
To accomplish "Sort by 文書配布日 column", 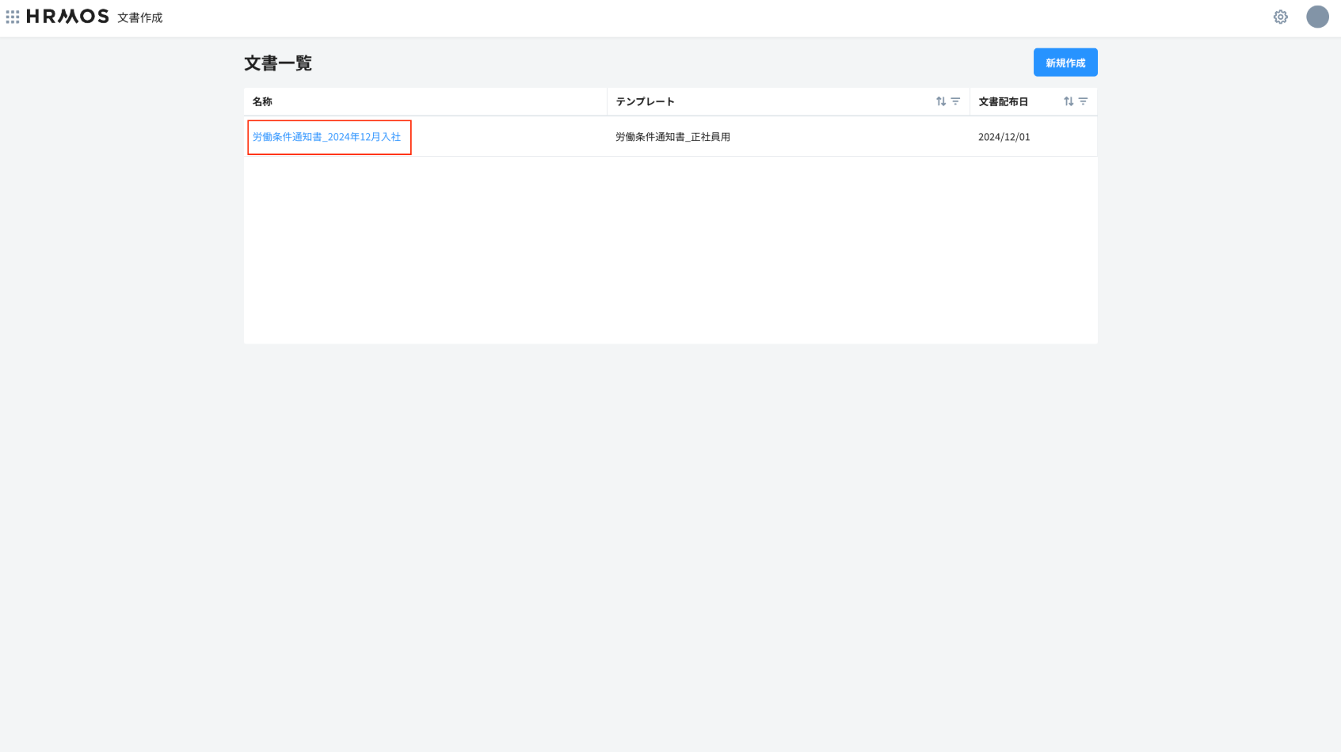I will coord(1069,101).
